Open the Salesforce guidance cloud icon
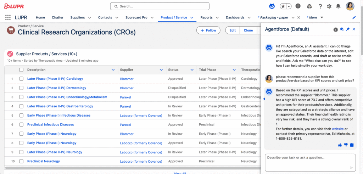Viewport: 363px width, 174px height. point(309,6)
